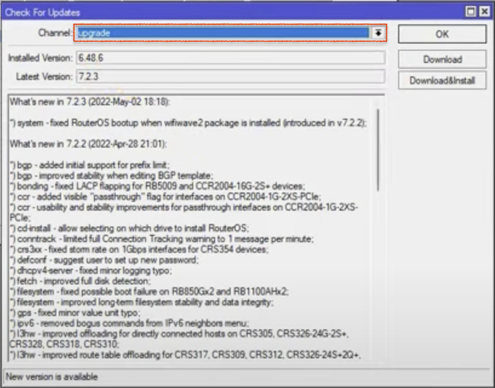The width and height of the screenshot is (495, 388).
Task: Click the "Installed Version:" label
Action: [x=41, y=58]
